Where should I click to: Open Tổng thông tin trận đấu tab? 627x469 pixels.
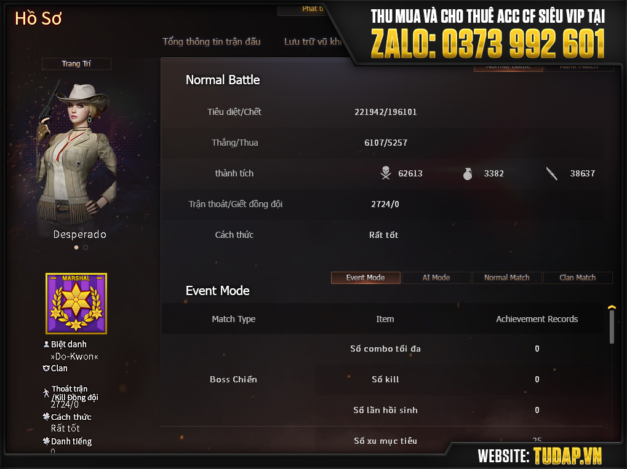pos(212,42)
